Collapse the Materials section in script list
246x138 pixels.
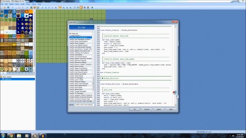pos(70,34)
